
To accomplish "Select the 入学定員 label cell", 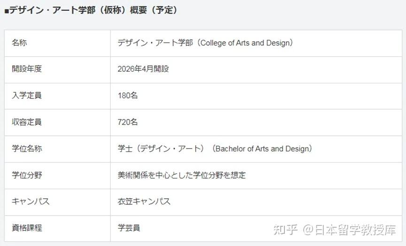I will pyautogui.click(x=27, y=96).
